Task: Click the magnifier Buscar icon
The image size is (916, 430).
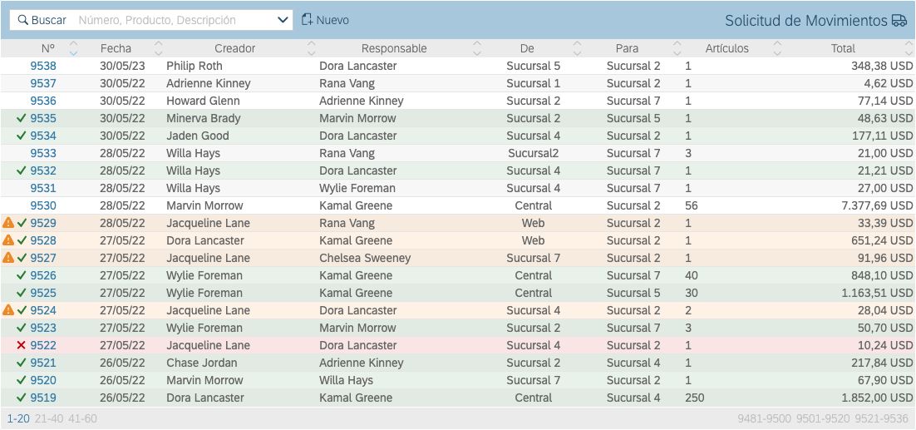Action: [x=22, y=20]
